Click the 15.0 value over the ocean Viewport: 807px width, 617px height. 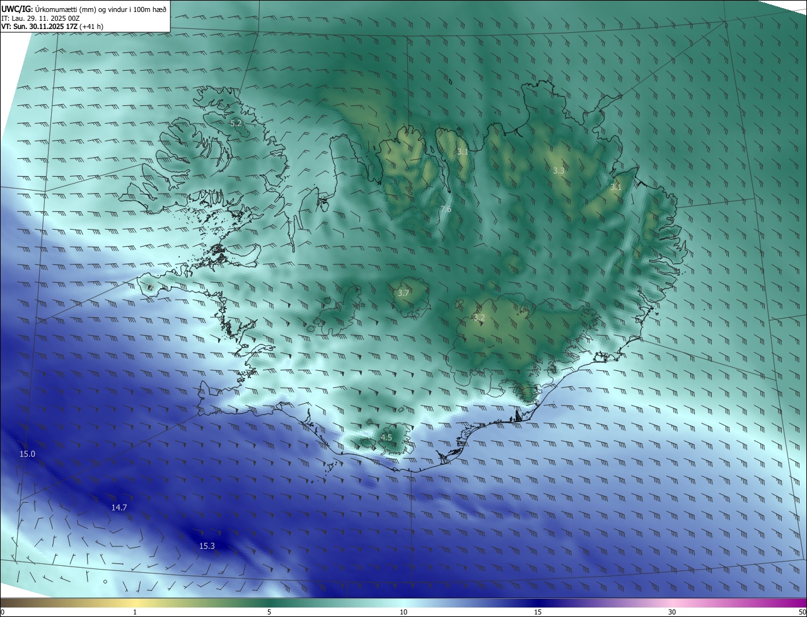(27, 454)
